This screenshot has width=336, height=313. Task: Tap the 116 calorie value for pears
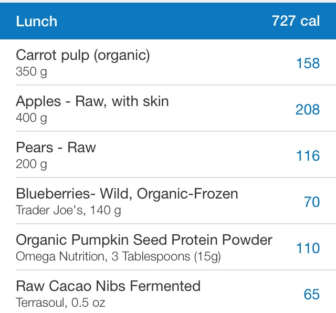(308, 155)
